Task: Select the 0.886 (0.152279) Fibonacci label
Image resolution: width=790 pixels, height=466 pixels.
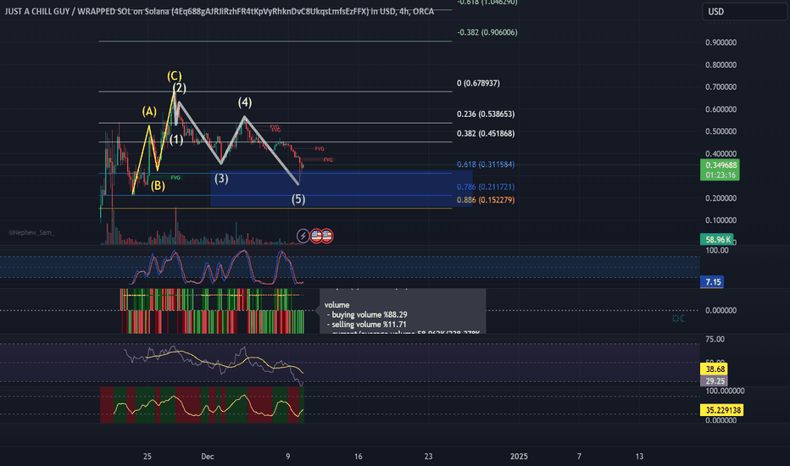Action: tap(486, 200)
